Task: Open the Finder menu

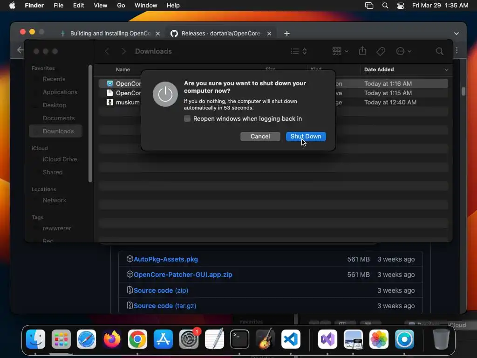Action: coord(34,6)
